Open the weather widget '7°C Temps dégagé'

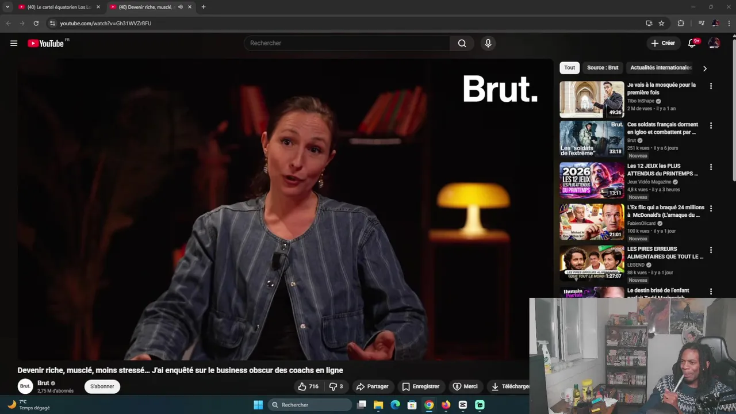[29, 405]
